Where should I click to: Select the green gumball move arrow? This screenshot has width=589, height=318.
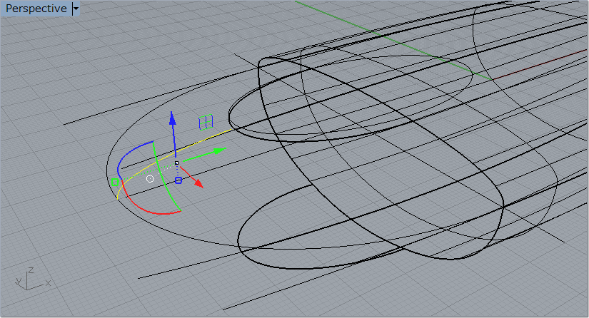[205, 154]
